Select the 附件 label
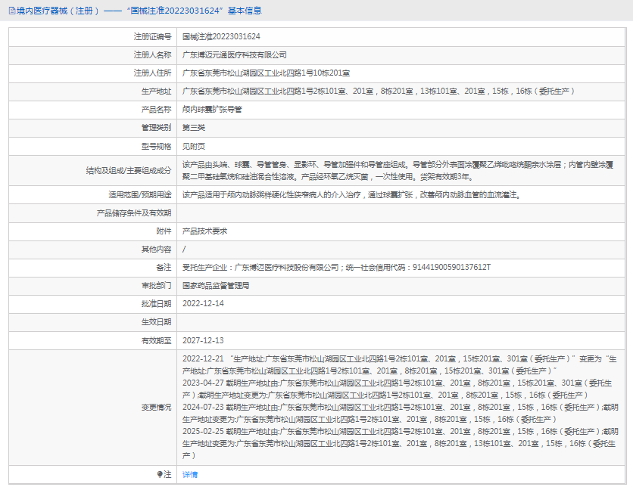The width and height of the screenshot is (633, 490). point(164,231)
